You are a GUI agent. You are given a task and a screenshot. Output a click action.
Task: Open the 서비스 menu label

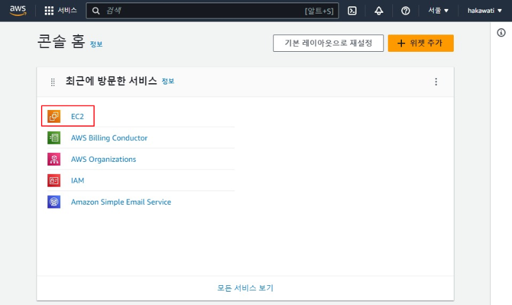[x=67, y=10]
